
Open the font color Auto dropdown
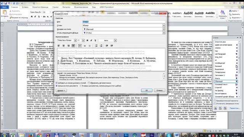115,40
